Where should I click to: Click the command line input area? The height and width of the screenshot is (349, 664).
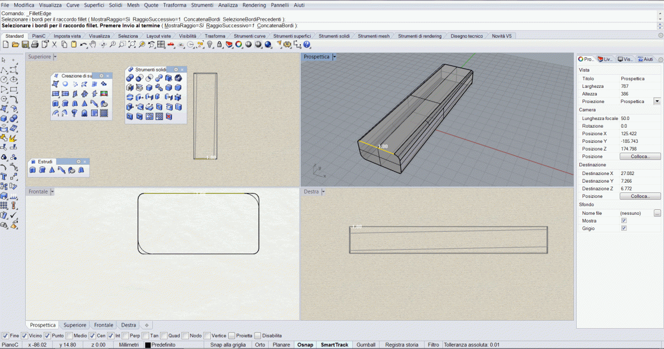tap(328, 26)
